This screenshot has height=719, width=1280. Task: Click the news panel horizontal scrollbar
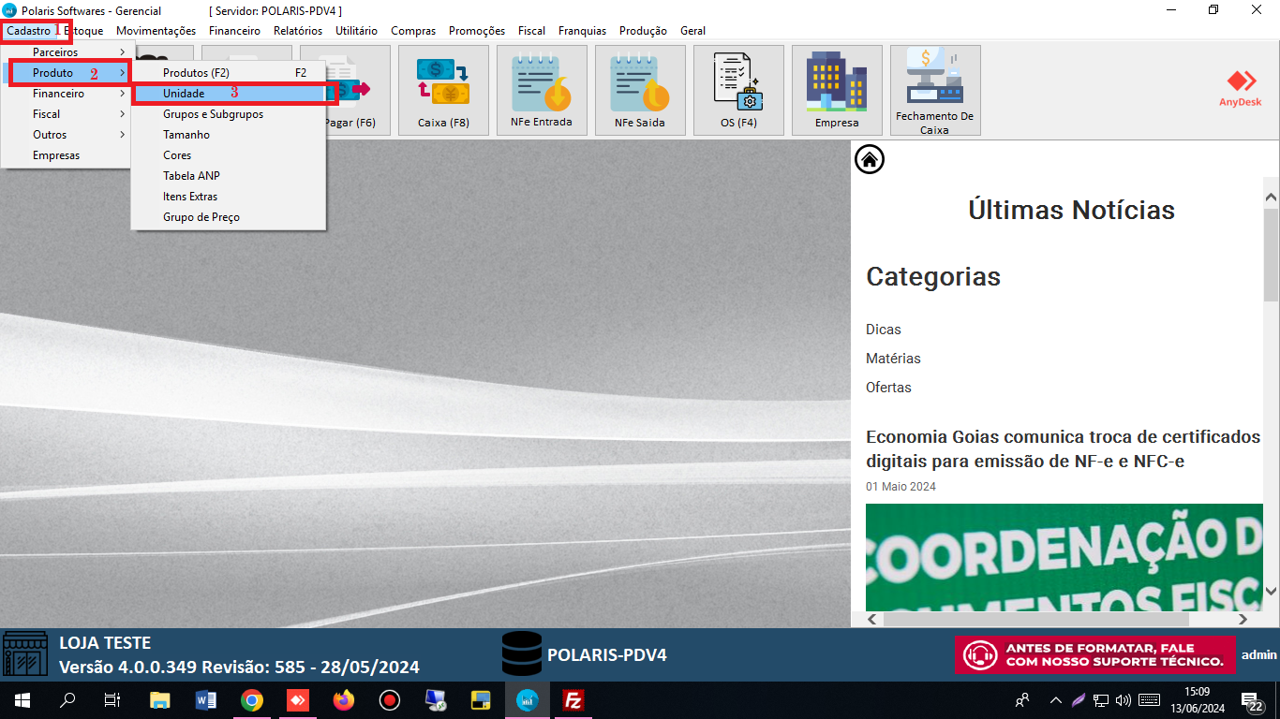[1035, 619]
